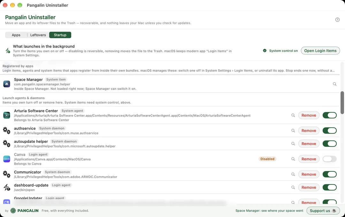Click the System item badge on Space Manager

pos(56,79)
